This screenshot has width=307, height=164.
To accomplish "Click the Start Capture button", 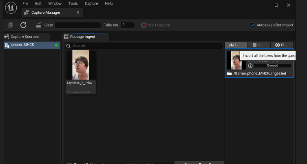I will 156,25.
